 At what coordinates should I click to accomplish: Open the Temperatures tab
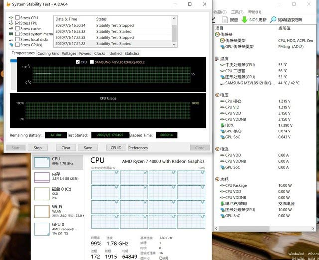[23, 53]
